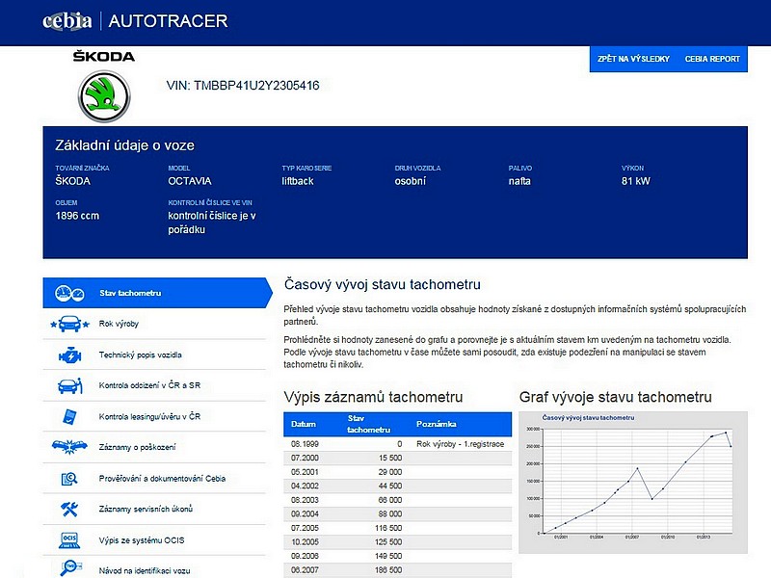The height and width of the screenshot is (578, 771).
Task: Open Výpis ze systému OCIS
Action: [154, 540]
